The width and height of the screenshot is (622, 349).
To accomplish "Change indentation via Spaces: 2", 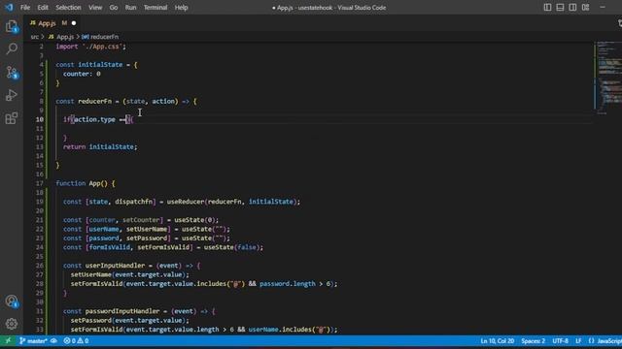I will point(533,340).
